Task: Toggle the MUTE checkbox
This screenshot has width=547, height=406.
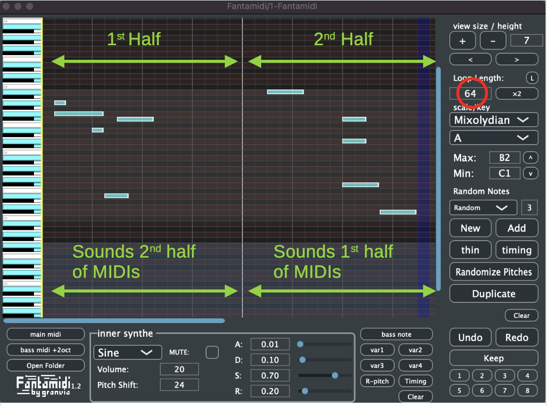Action: [x=212, y=352]
